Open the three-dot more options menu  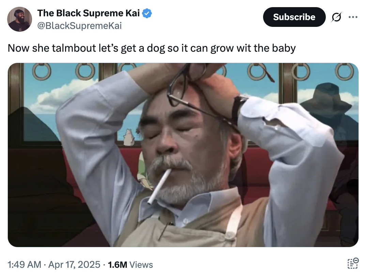click(353, 17)
